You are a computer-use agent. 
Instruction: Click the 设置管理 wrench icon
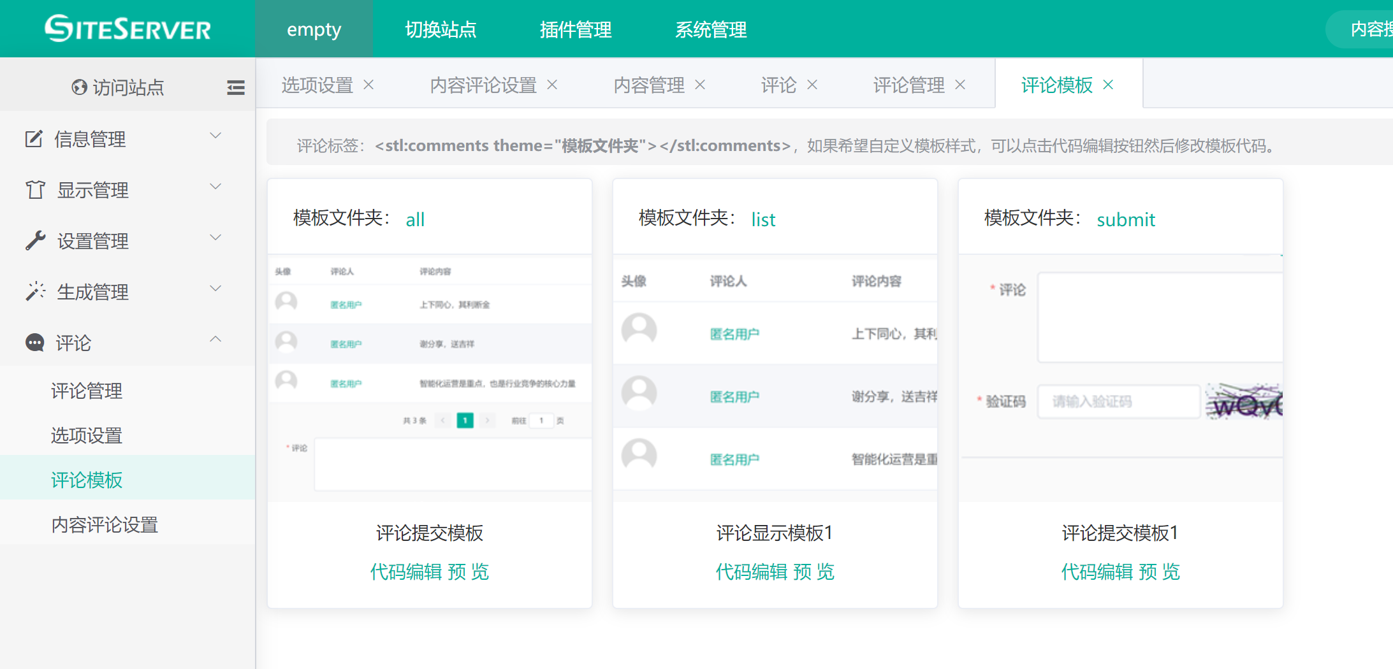coord(35,241)
